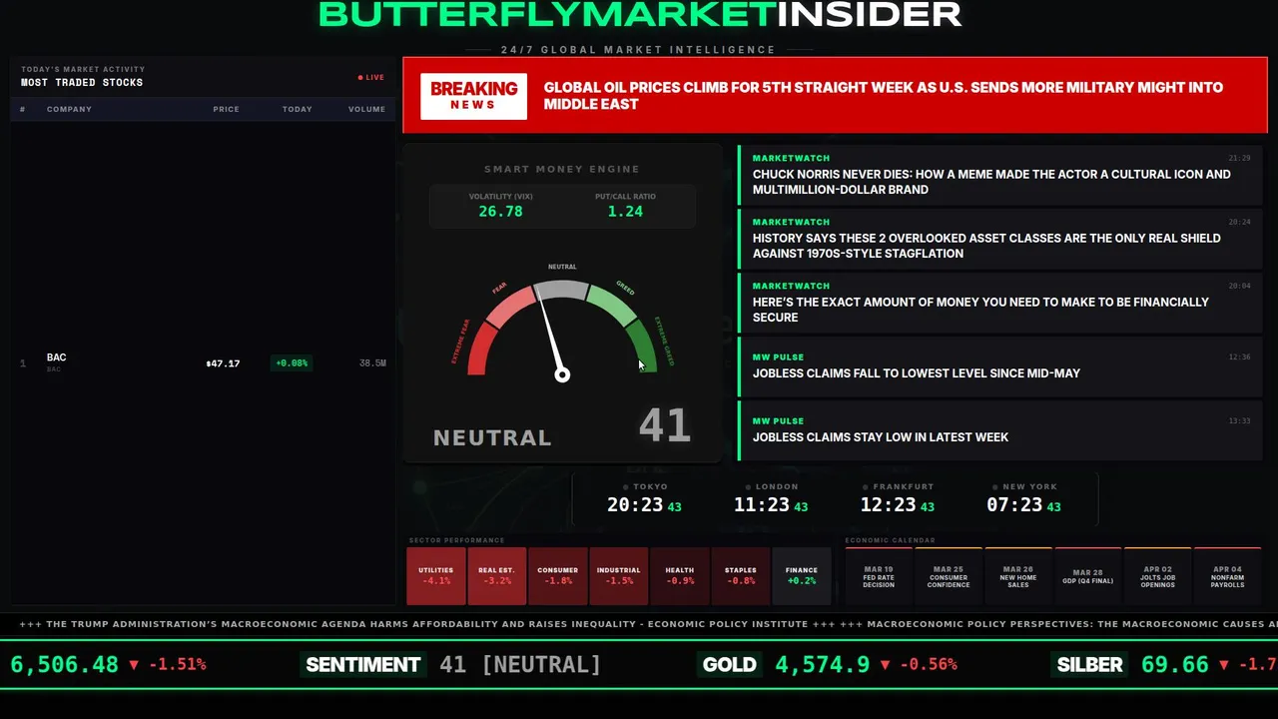Click the SENTIMENT label in bottom ticker
Viewport: 1278px width, 719px height.
click(x=363, y=665)
